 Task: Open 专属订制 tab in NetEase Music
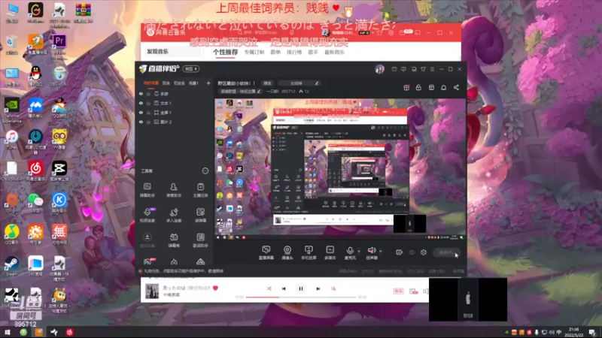pos(254,52)
